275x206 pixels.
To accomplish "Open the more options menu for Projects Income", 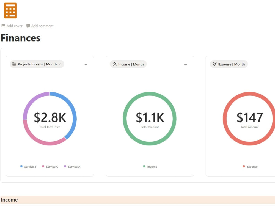I will 86,64.
